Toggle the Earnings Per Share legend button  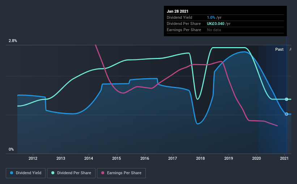(x=121, y=173)
